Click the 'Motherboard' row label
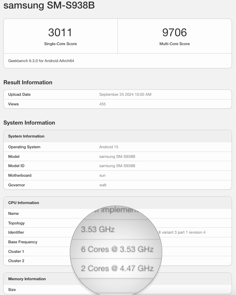This screenshot has height=295, width=236. coord(20,175)
